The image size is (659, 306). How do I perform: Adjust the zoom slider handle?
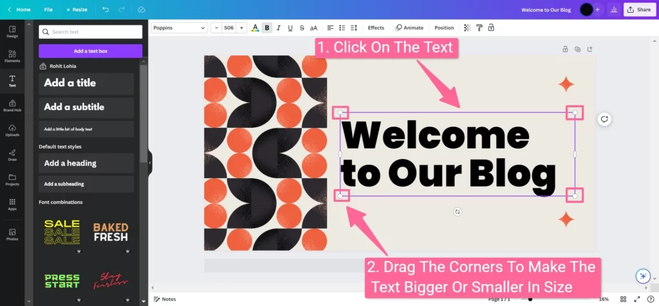(530, 300)
